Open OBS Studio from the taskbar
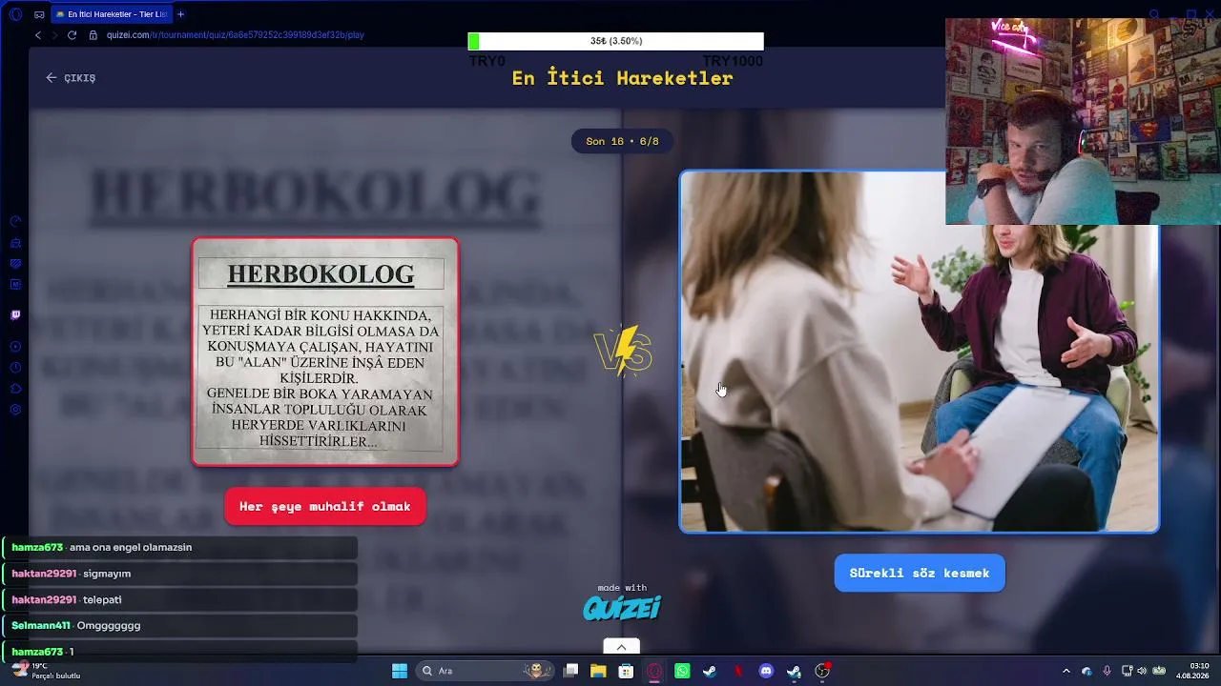Screen dimensions: 1221x686 tap(822, 671)
